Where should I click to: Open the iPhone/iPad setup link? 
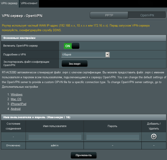pyautogui.click(x=19, y=104)
